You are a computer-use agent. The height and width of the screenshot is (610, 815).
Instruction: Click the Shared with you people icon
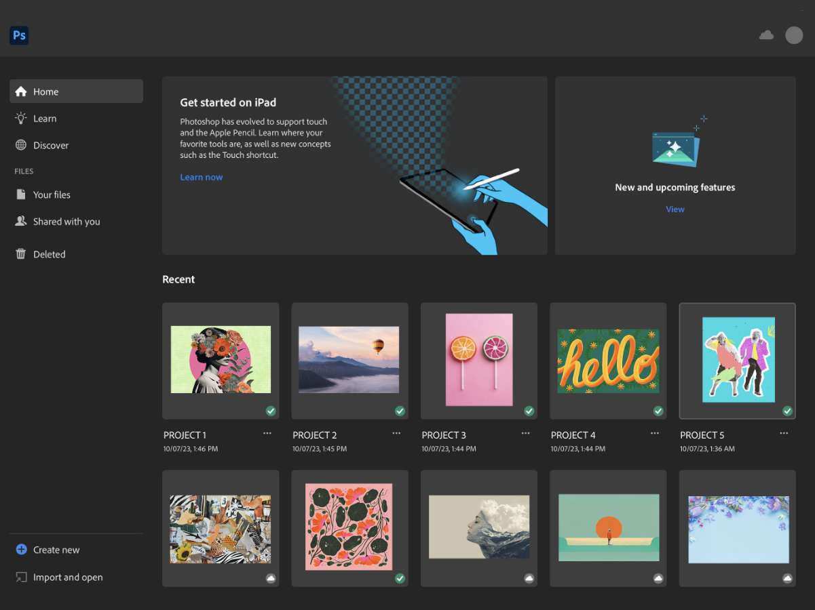[x=21, y=221]
